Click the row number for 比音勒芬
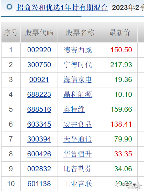Screen dimensions: 144x191 tap(11, 169)
